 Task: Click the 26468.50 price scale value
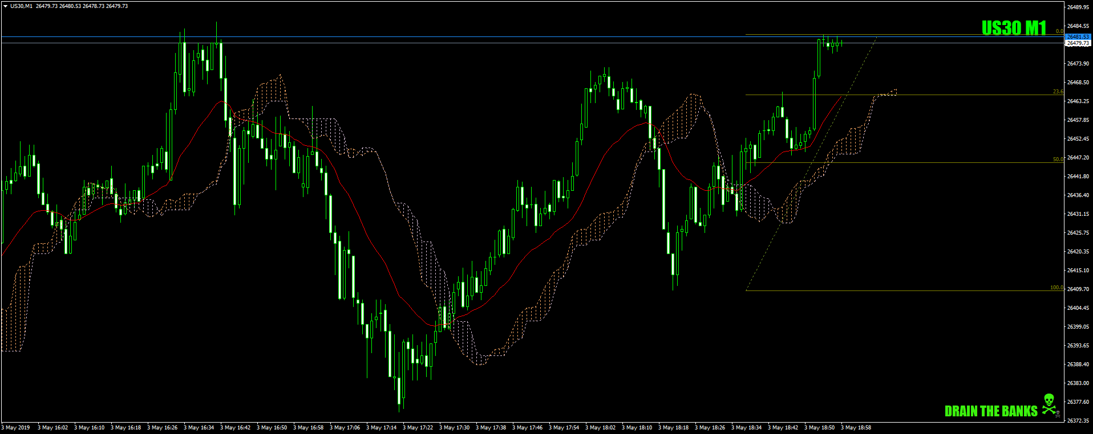[x=1078, y=83]
